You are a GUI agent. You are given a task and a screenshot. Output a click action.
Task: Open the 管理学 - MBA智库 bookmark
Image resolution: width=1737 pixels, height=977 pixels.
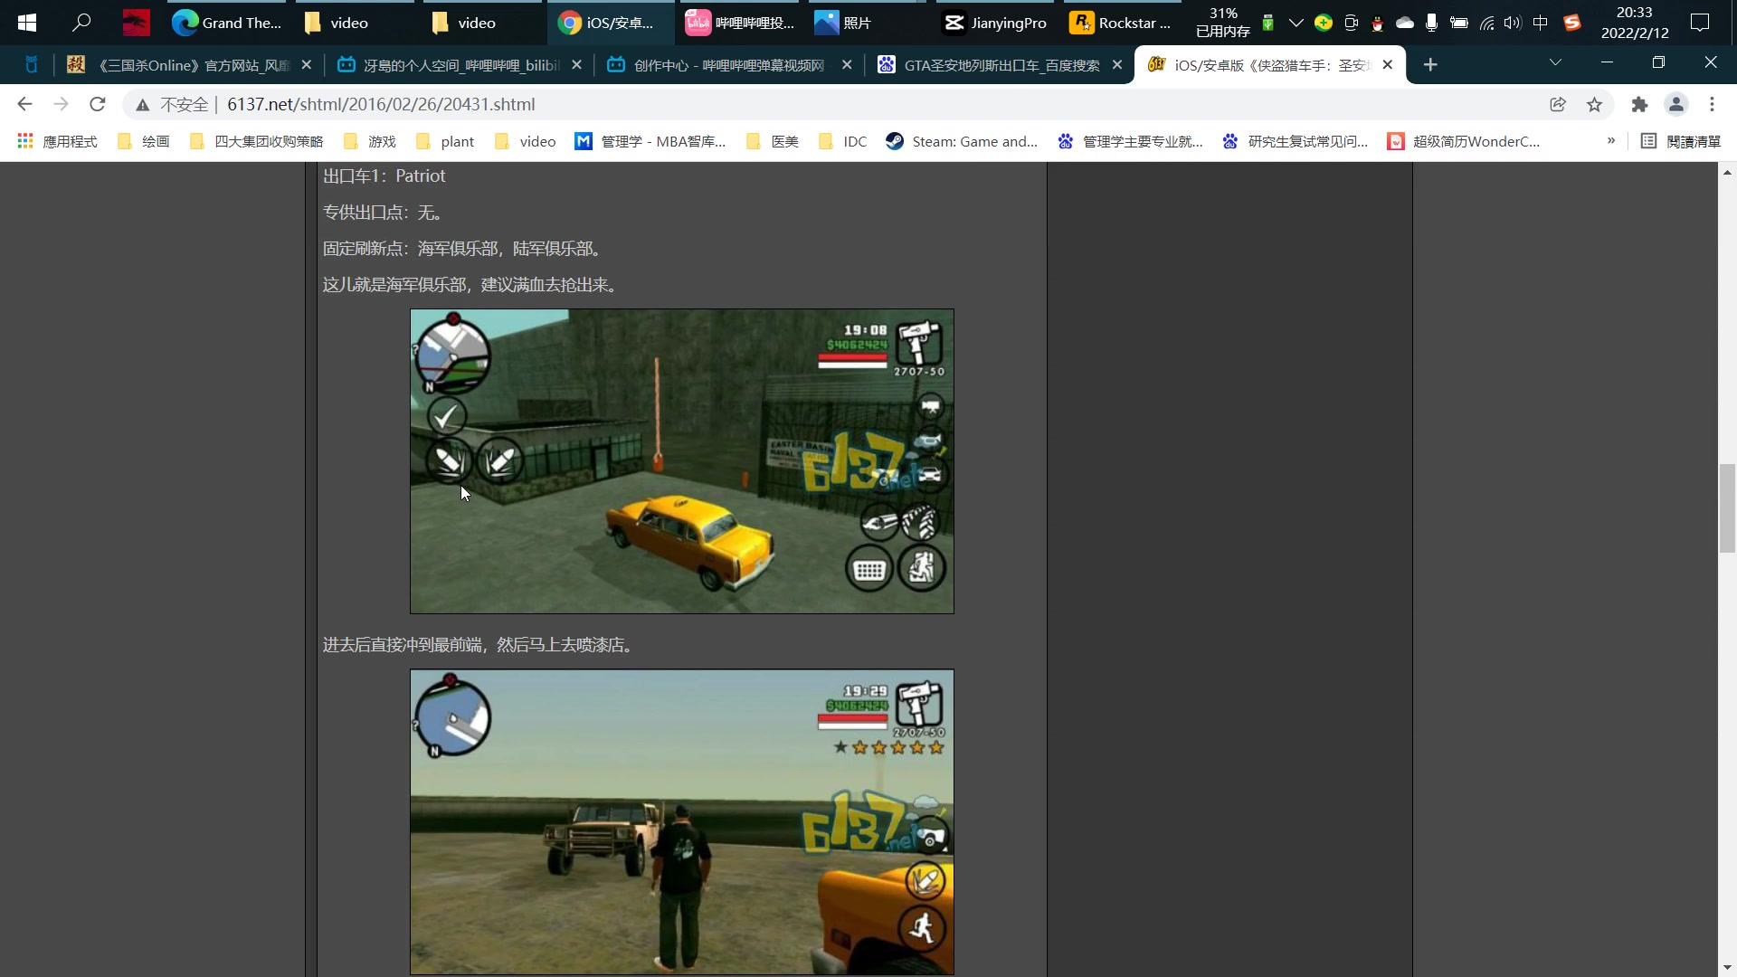(x=650, y=141)
